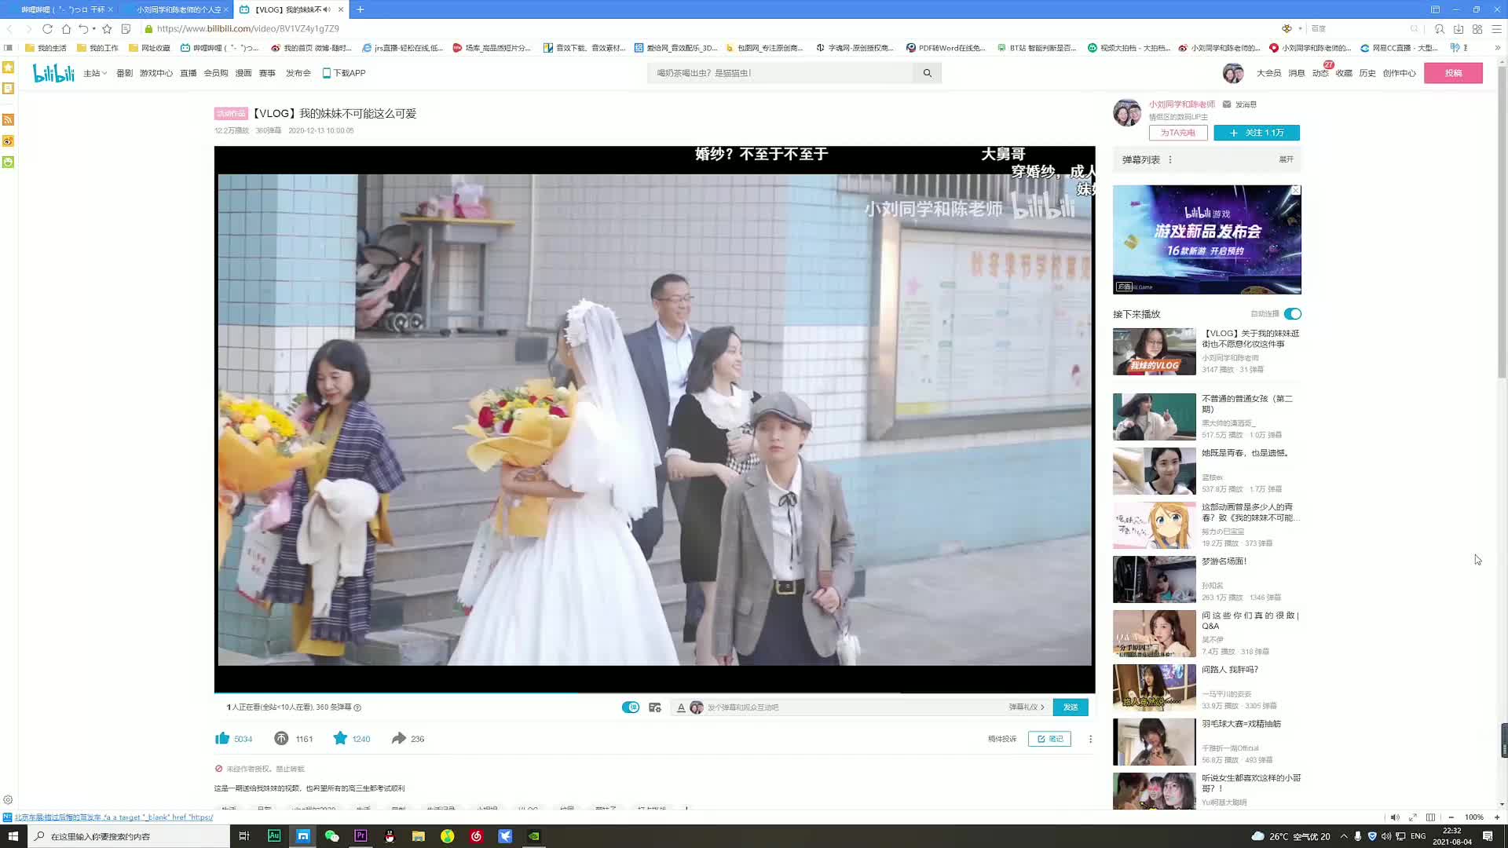Open 游戏中心 in top navigation

(x=156, y=73)
